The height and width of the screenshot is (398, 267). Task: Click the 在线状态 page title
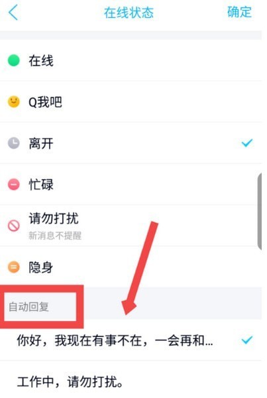129,13
